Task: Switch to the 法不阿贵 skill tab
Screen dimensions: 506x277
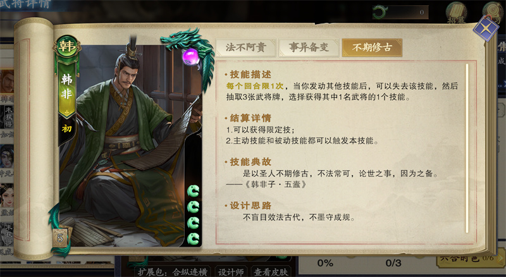Action: point(245,48)
